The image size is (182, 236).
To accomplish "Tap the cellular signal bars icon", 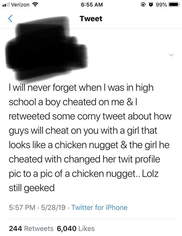I will pyautogui.click(x=6, y=5).
